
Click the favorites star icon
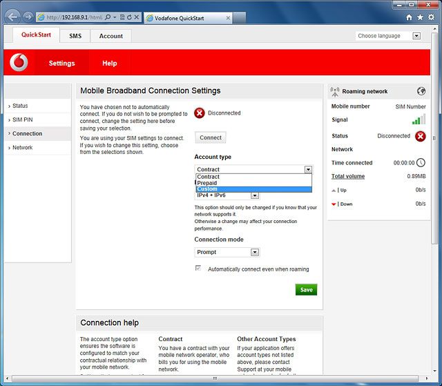[x=421, y=17]
